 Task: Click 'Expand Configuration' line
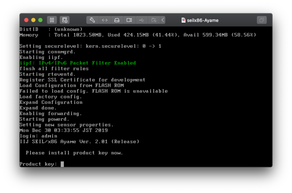51,102
